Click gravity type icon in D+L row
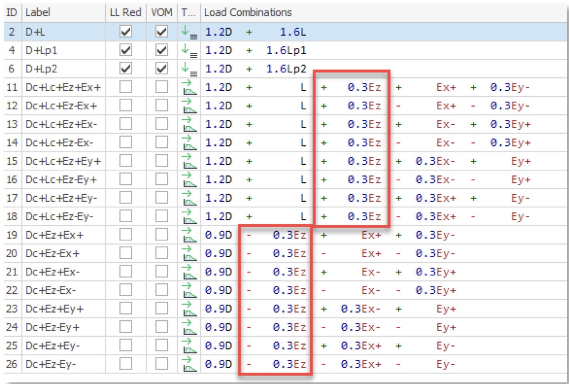This screenshot has height=384, width=569. tap(189, 32)
